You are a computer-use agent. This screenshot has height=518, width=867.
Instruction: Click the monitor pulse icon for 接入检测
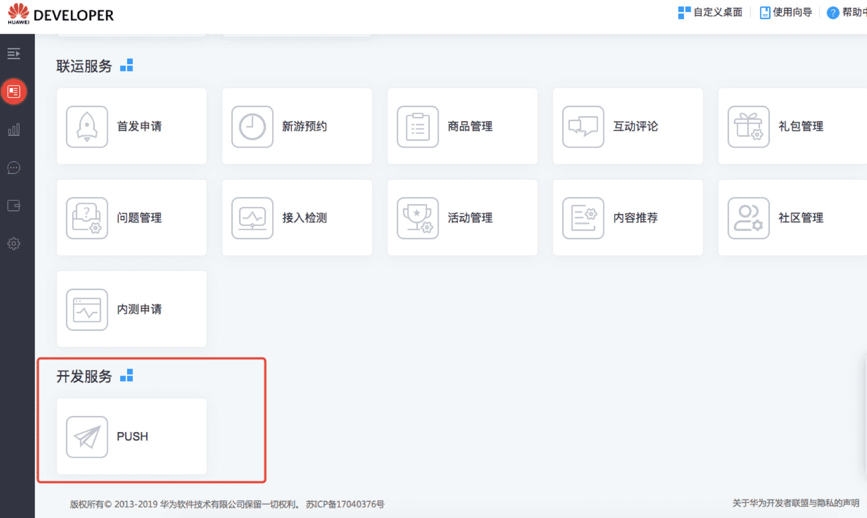pyautogui.click(x=253, y=218)
